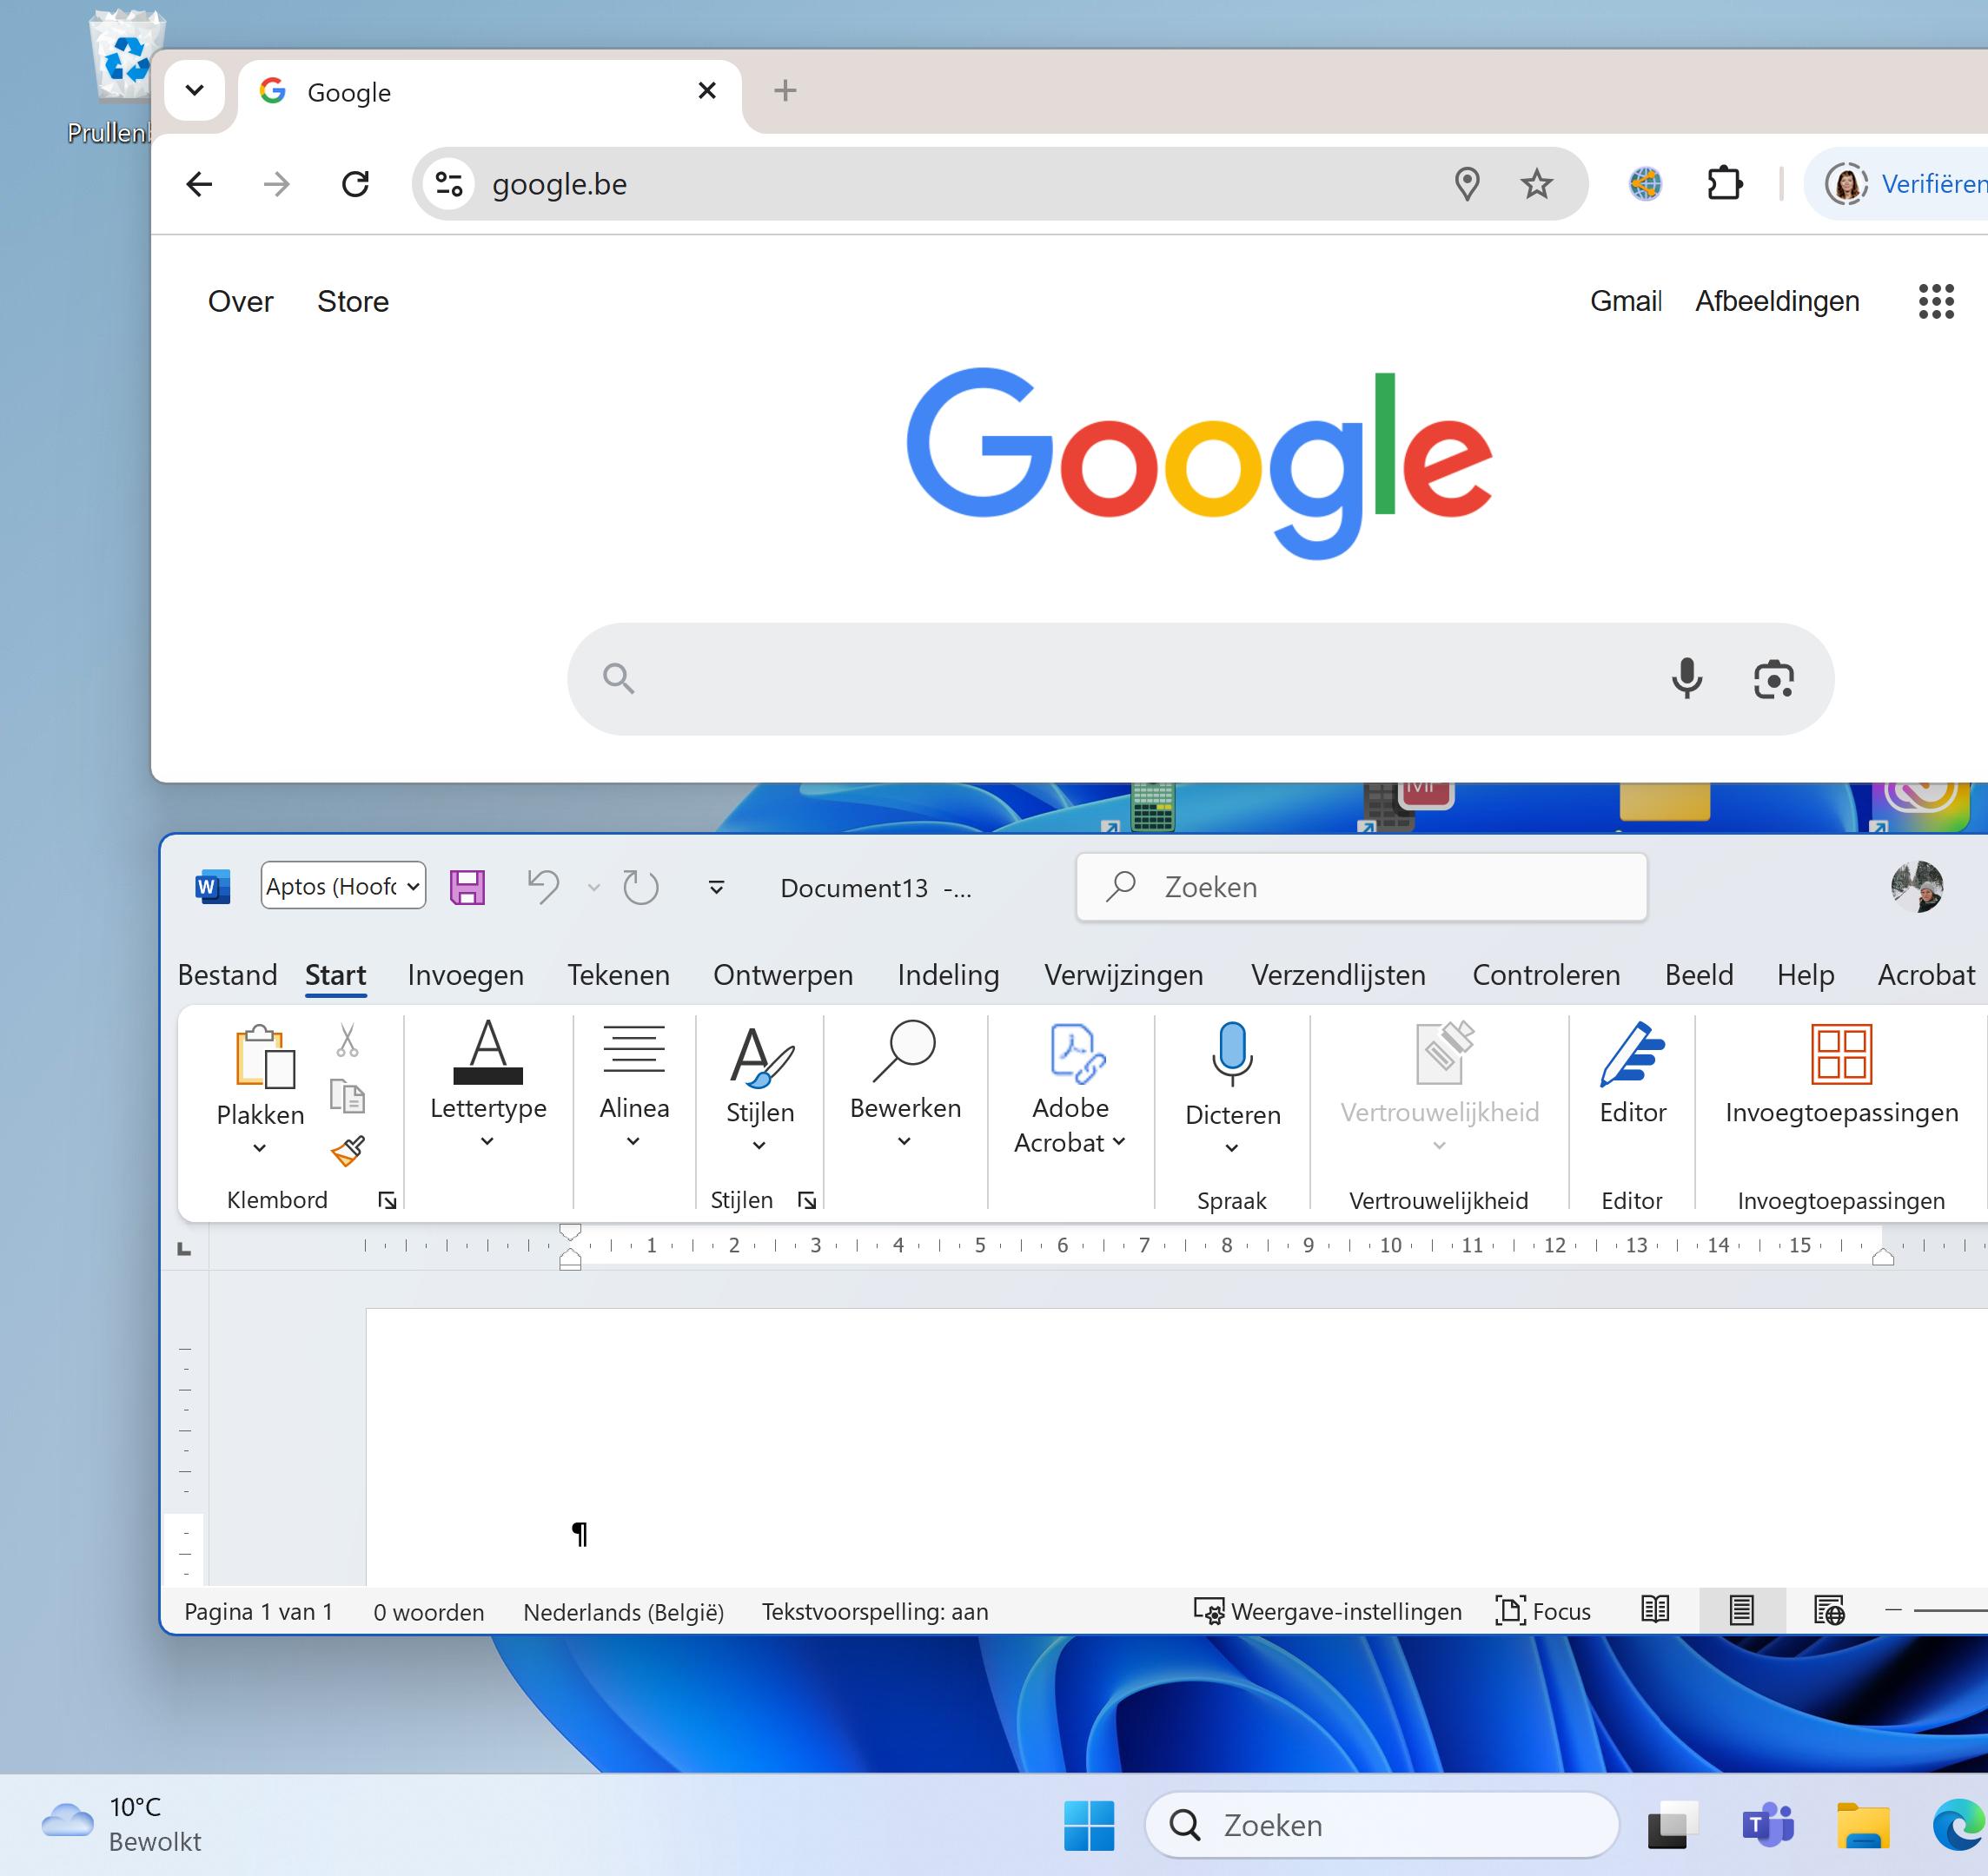The image size is (1988, 1876).
Task: Click the Format Painter brush icon
Action: [x=348, y=1151]
